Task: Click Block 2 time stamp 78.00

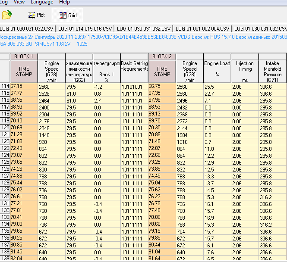Action: tap(162, 217)
